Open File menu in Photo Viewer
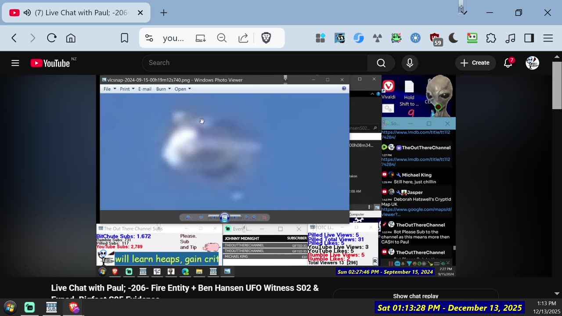The image size is (562, 316). [110, 89]
